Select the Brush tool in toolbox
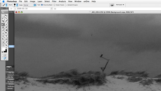 pos(6,25)
